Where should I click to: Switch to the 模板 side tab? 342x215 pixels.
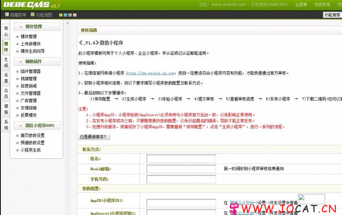tap(6, 109)
